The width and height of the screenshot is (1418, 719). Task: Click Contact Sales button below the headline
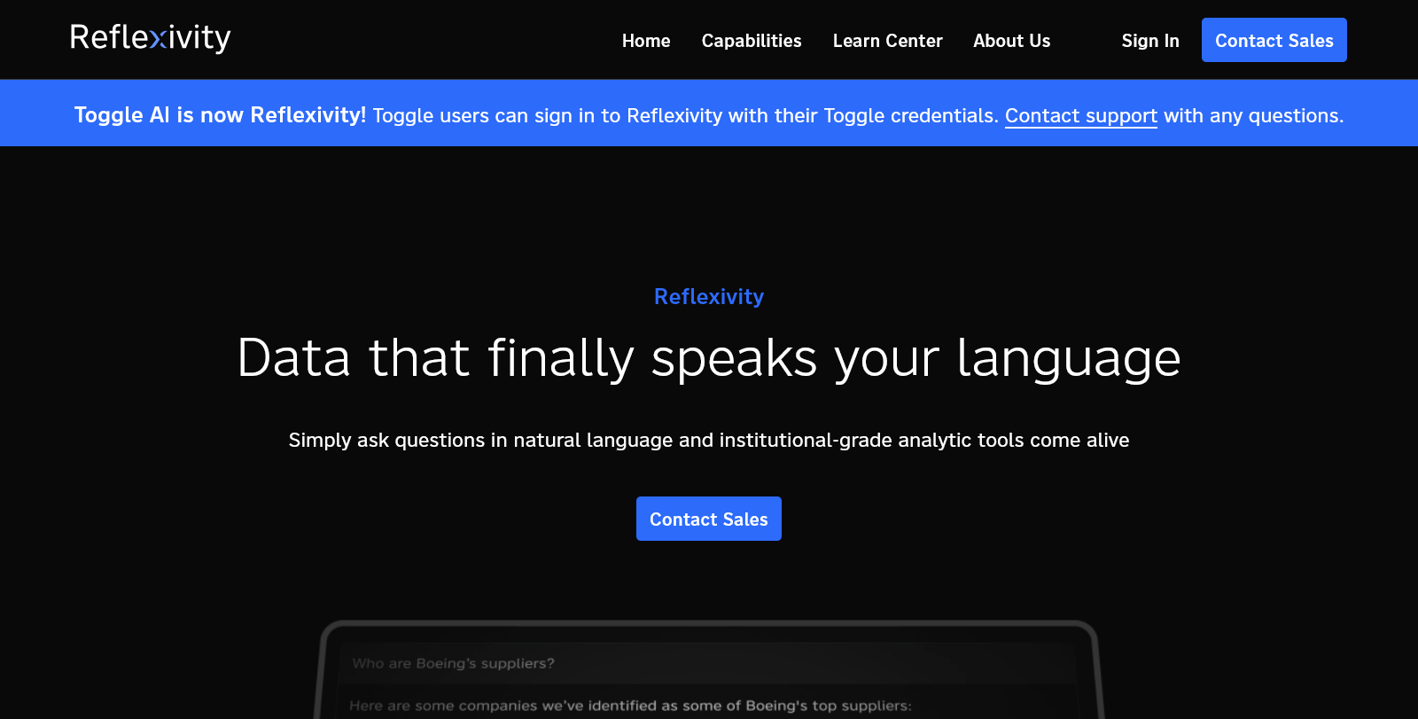click(x=709, y=519)
